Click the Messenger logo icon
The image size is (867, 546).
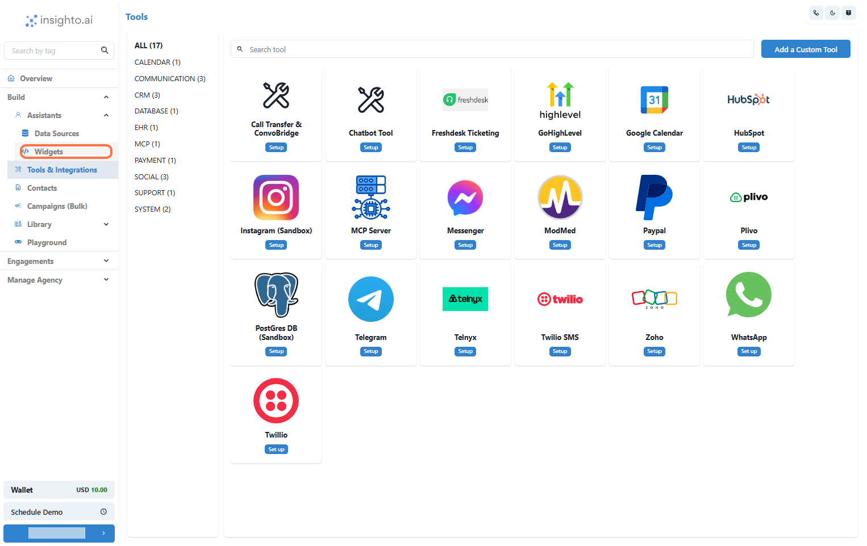[x=465, y=198]
